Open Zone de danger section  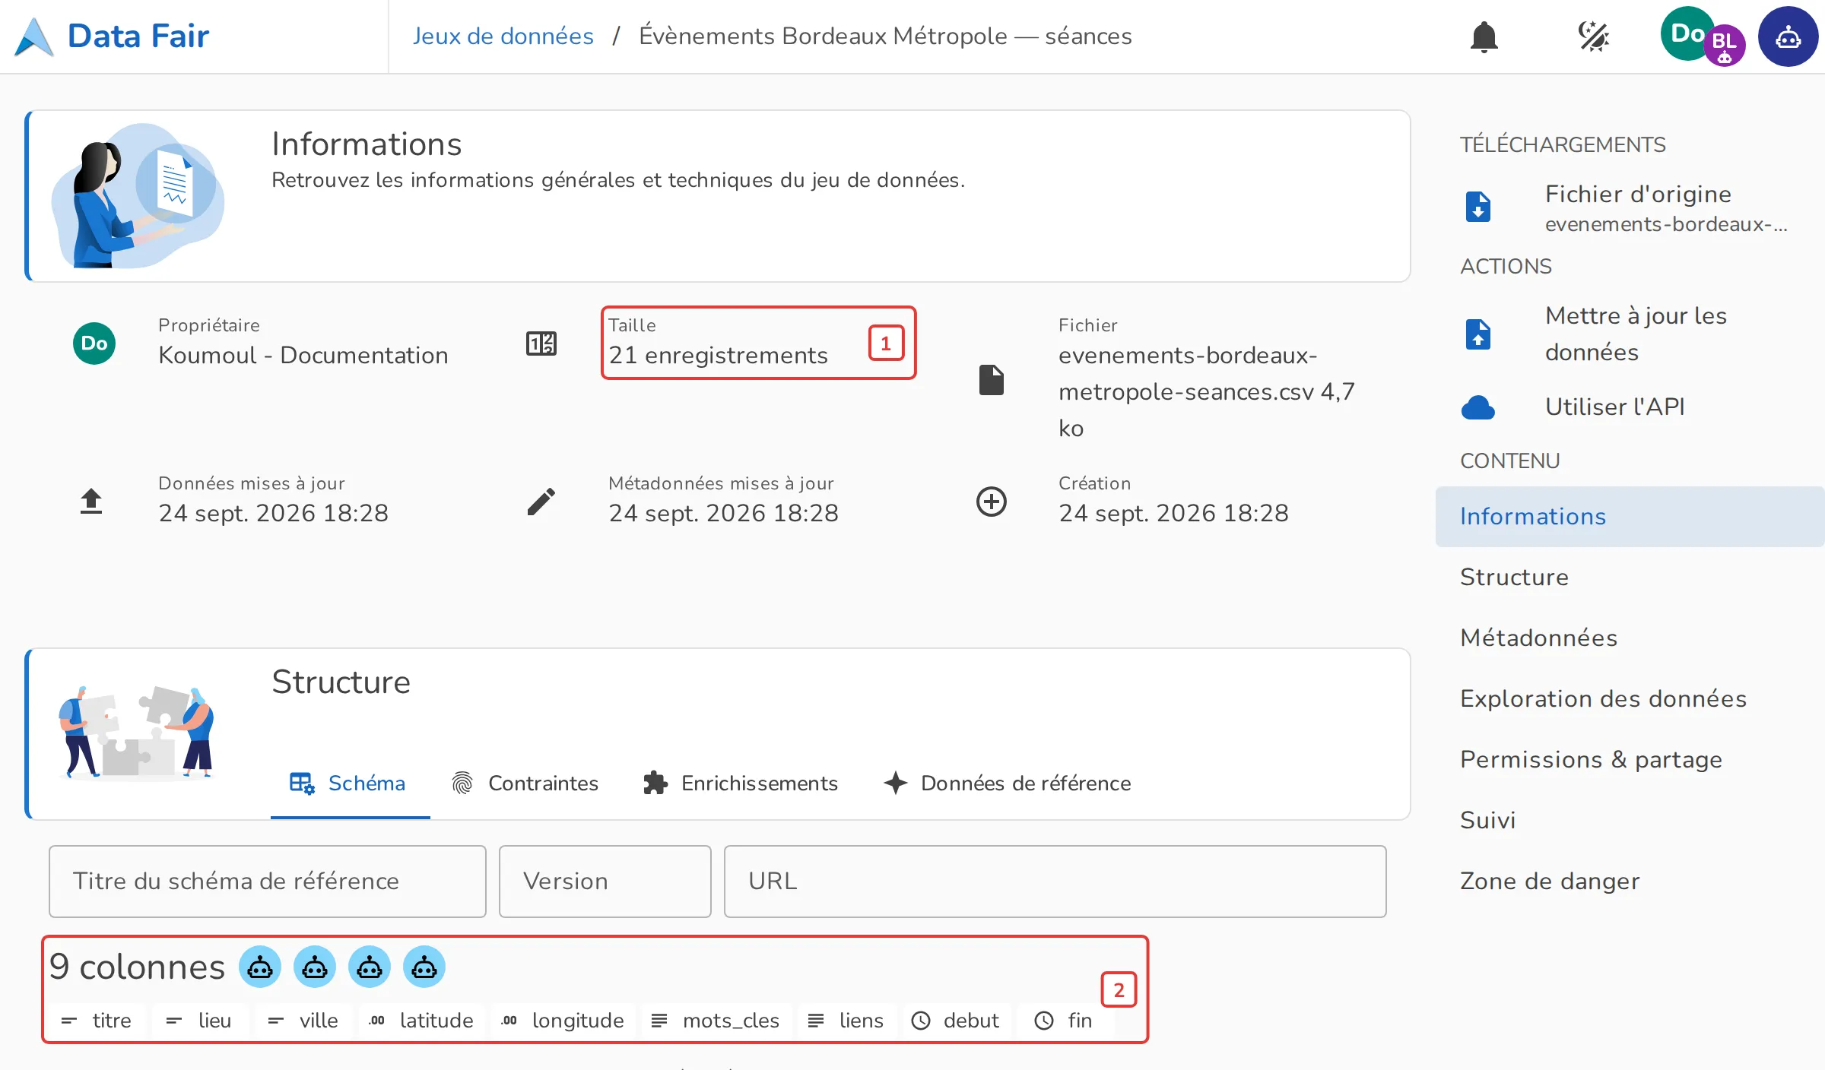point(1630,882)
